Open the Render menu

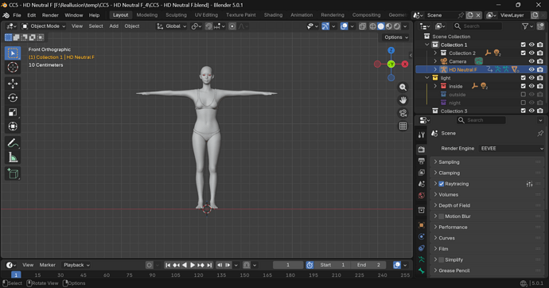tap(50, 15)
